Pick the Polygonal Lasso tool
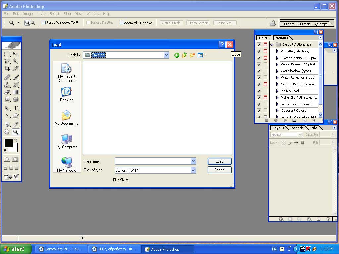This screenshot has width=339, height=254. tap(7, 61)
